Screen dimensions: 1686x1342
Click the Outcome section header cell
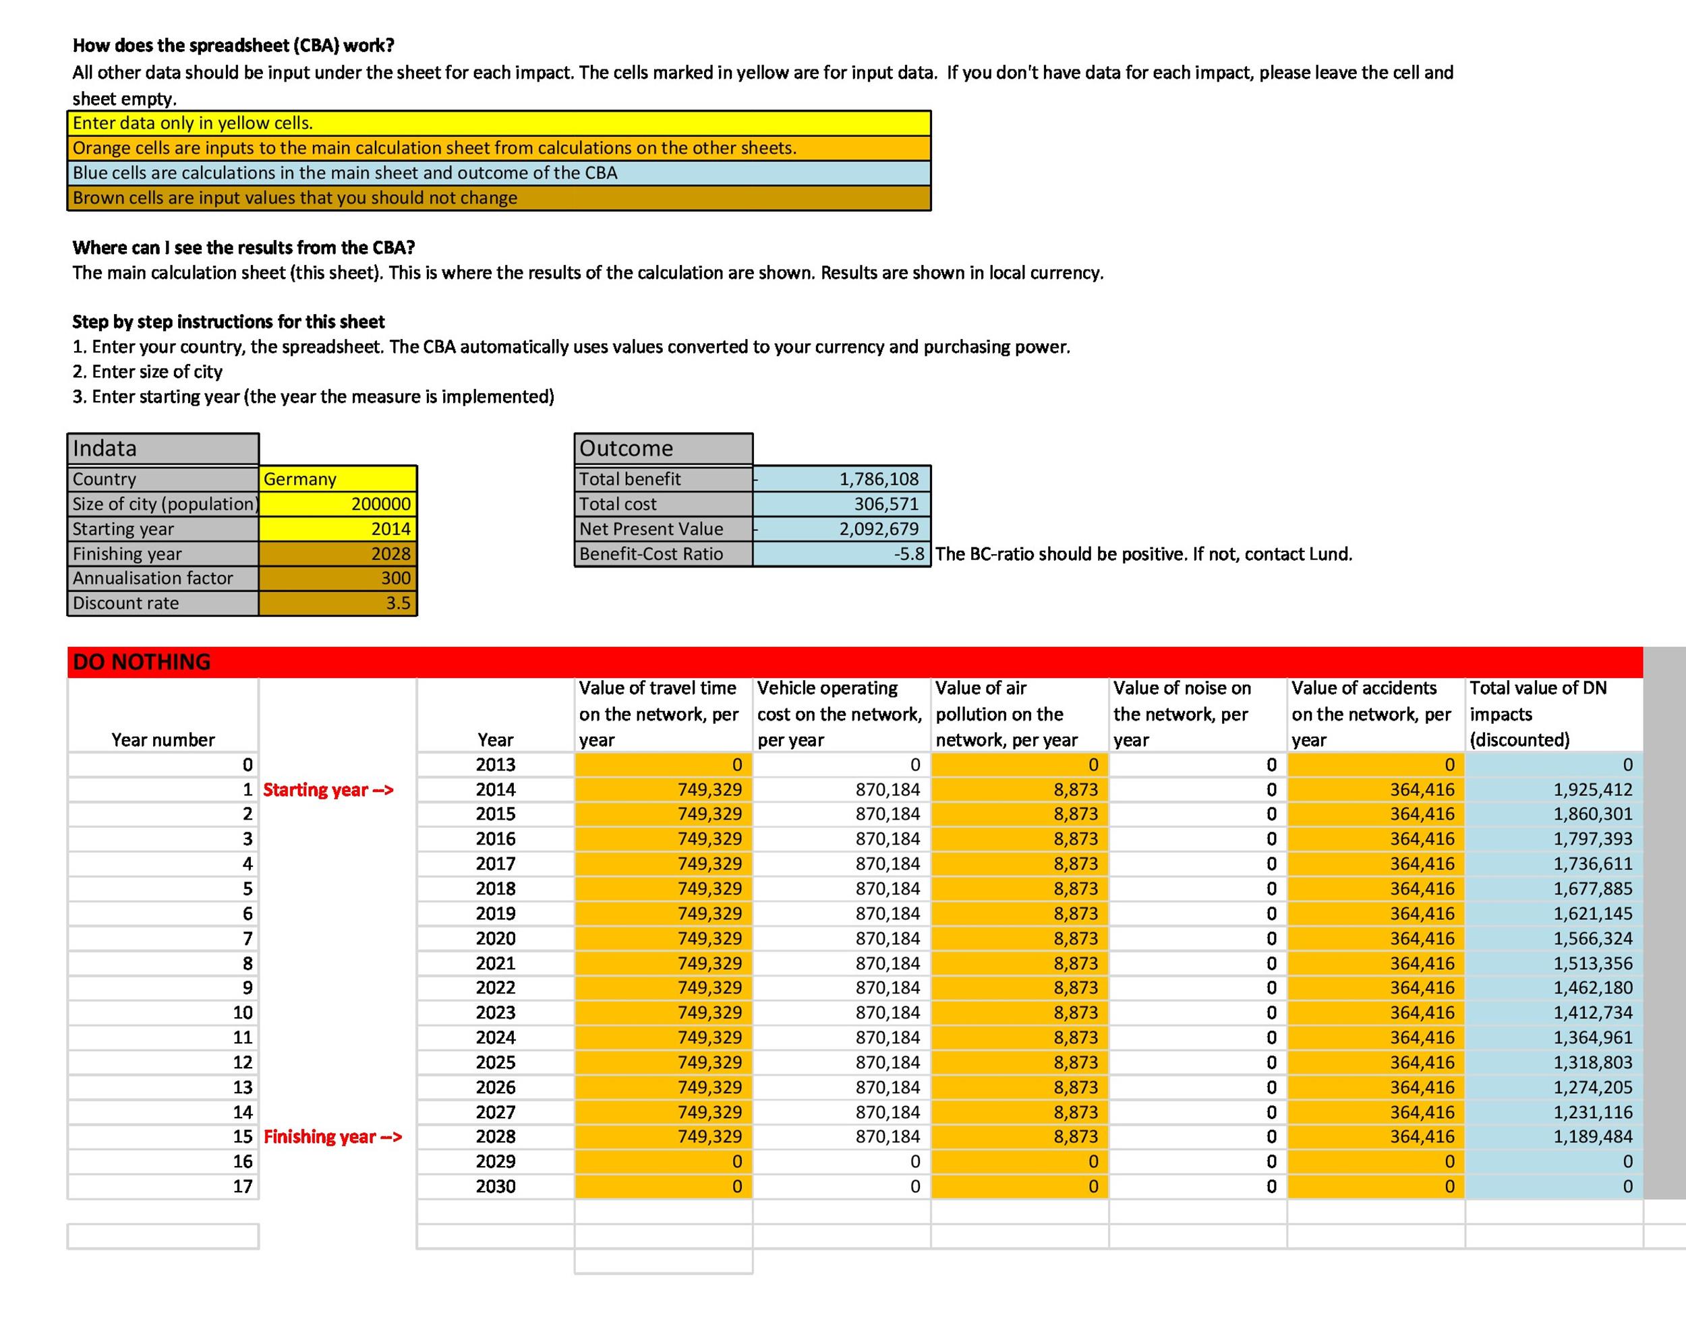point(663,449)
